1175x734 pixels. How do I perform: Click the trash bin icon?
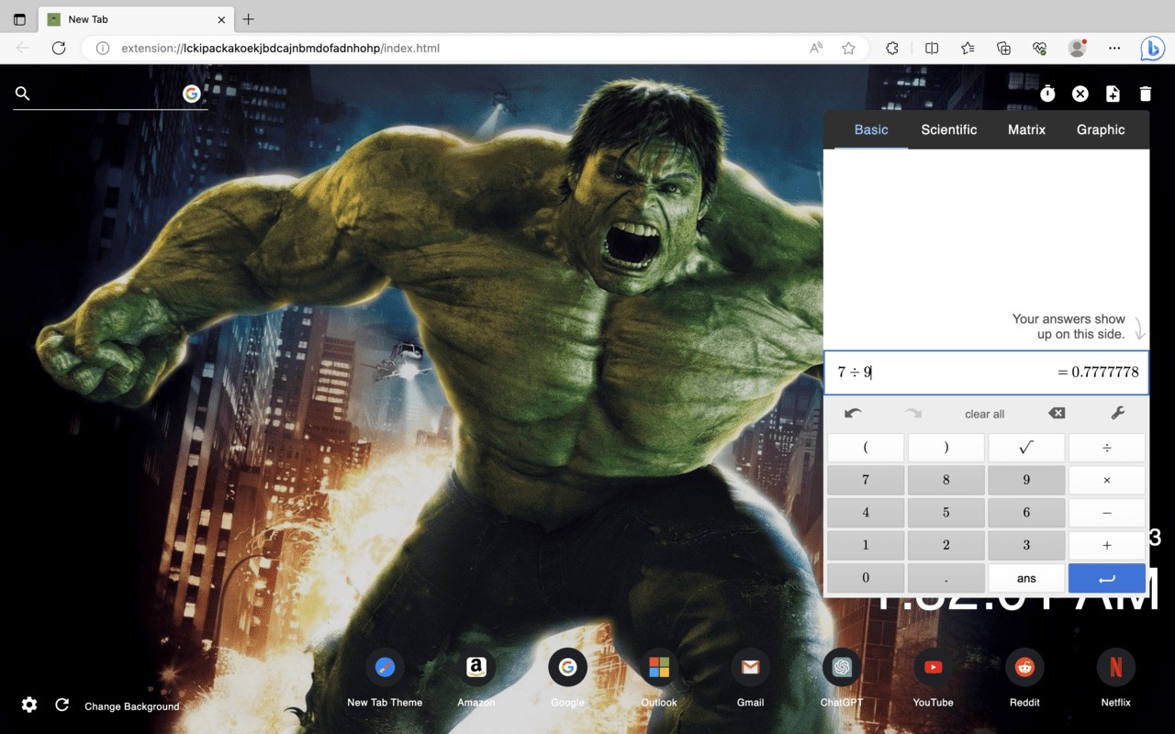tap(1145, 94)
